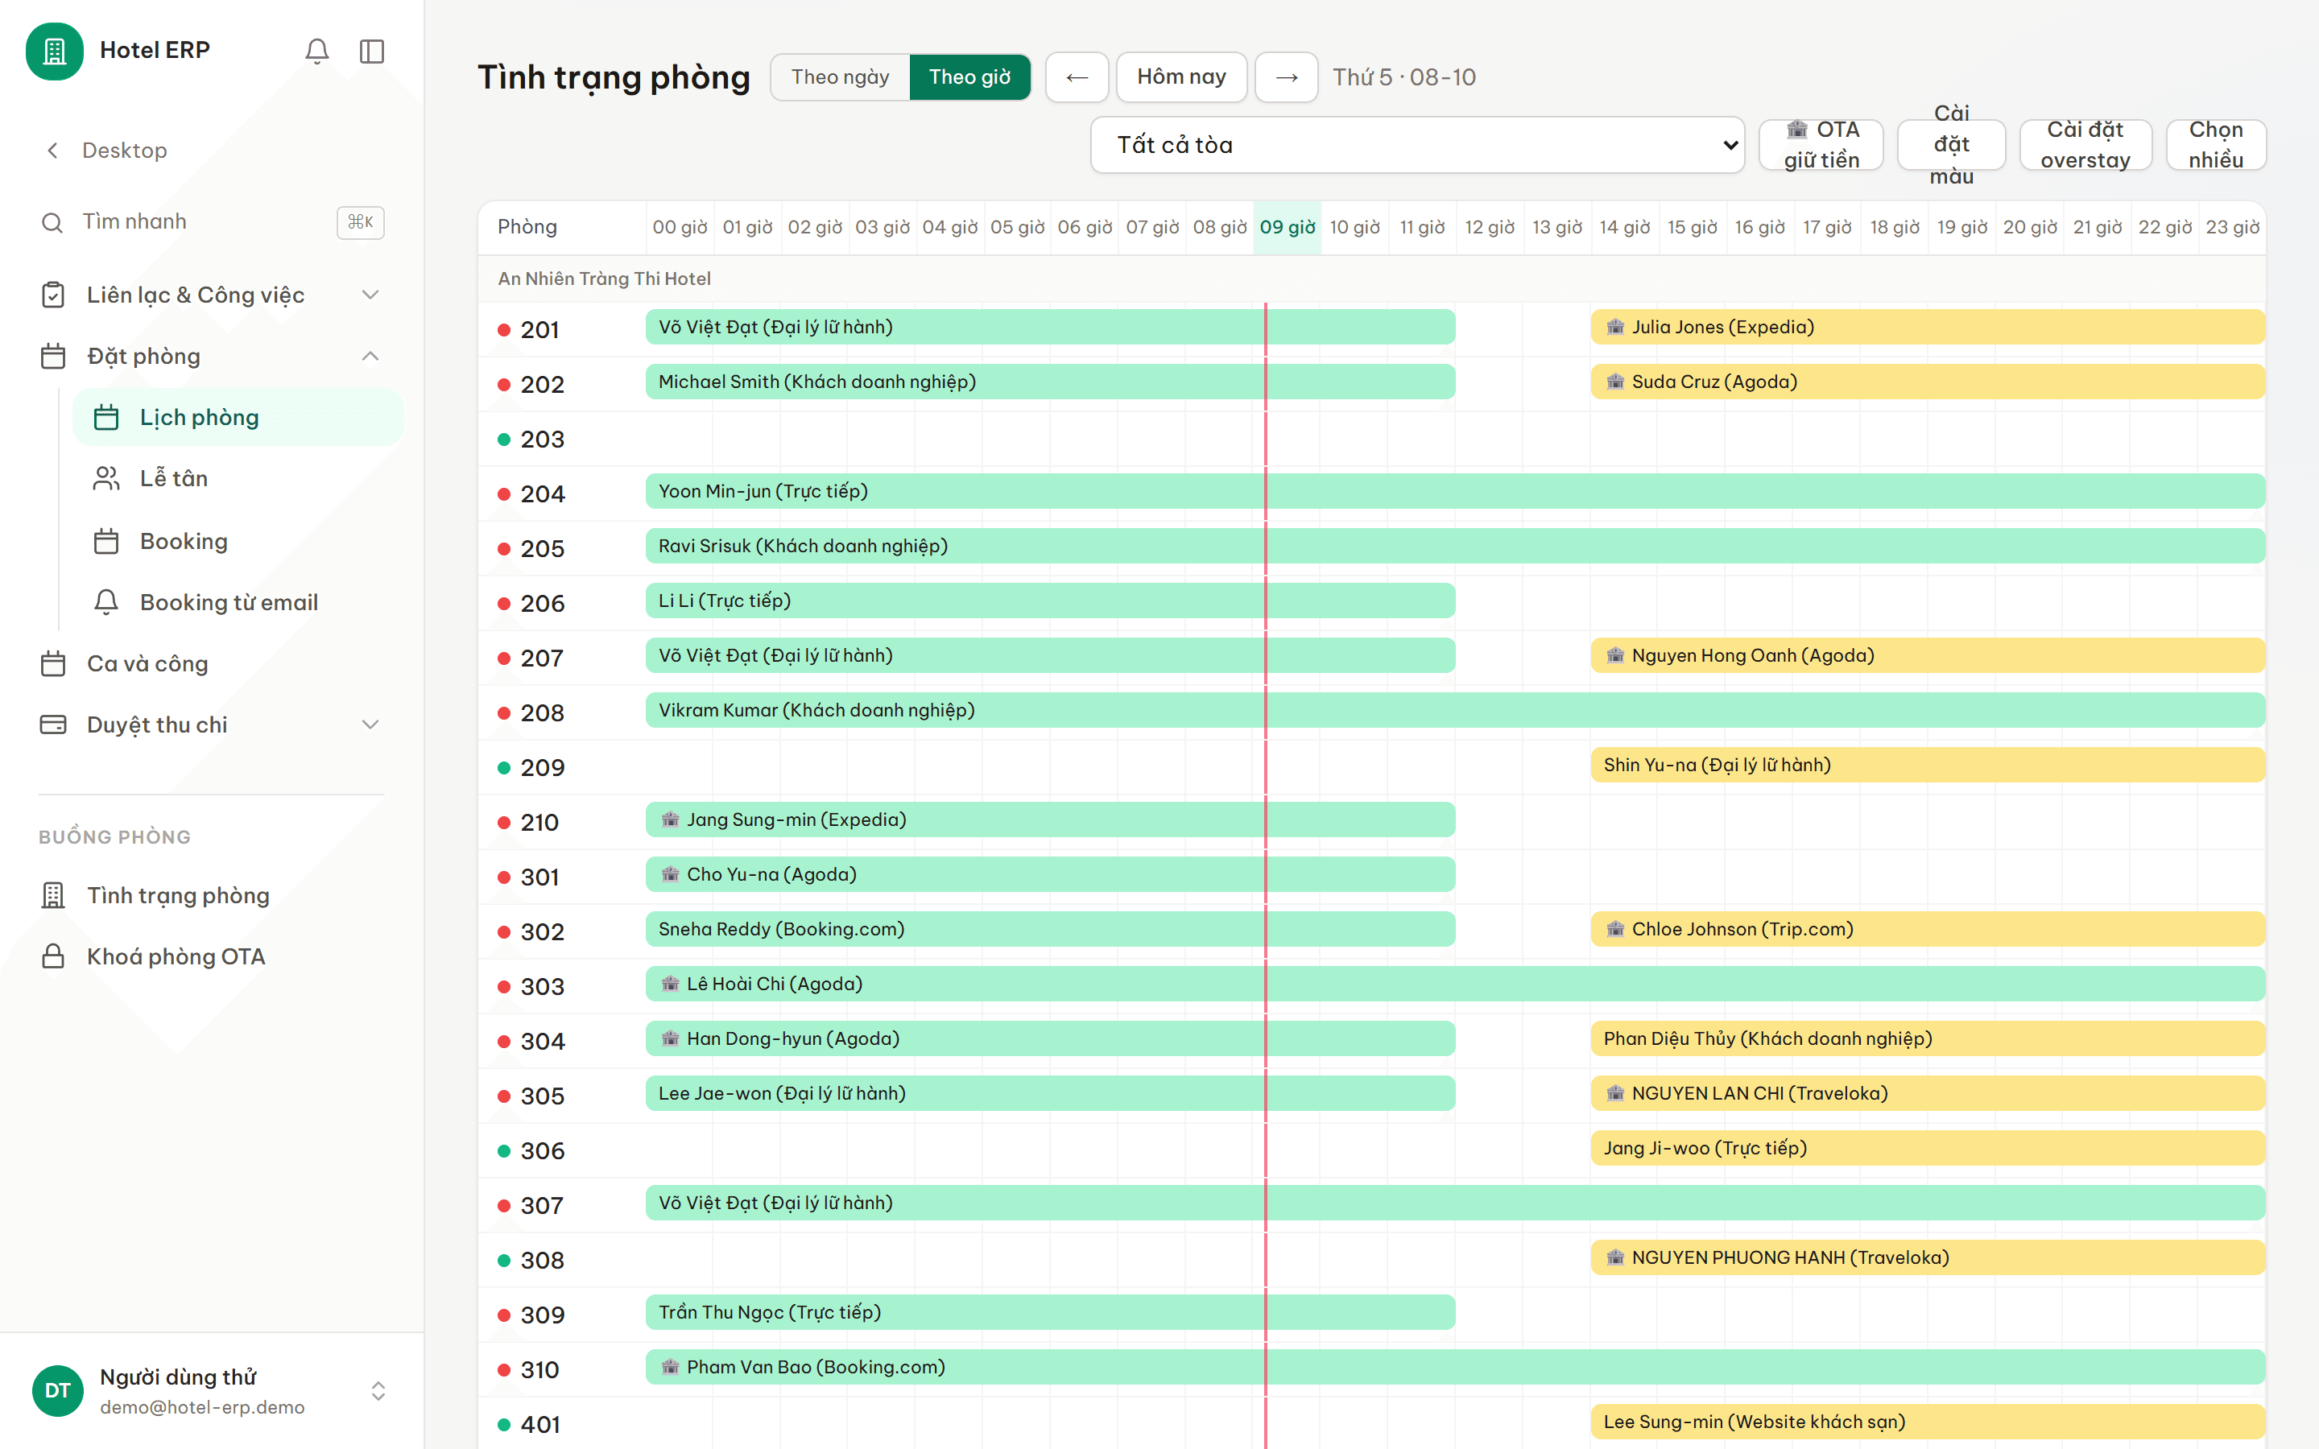Switch view to Theo ngày
The image size is (2319, 1449).
pos(841,76)
